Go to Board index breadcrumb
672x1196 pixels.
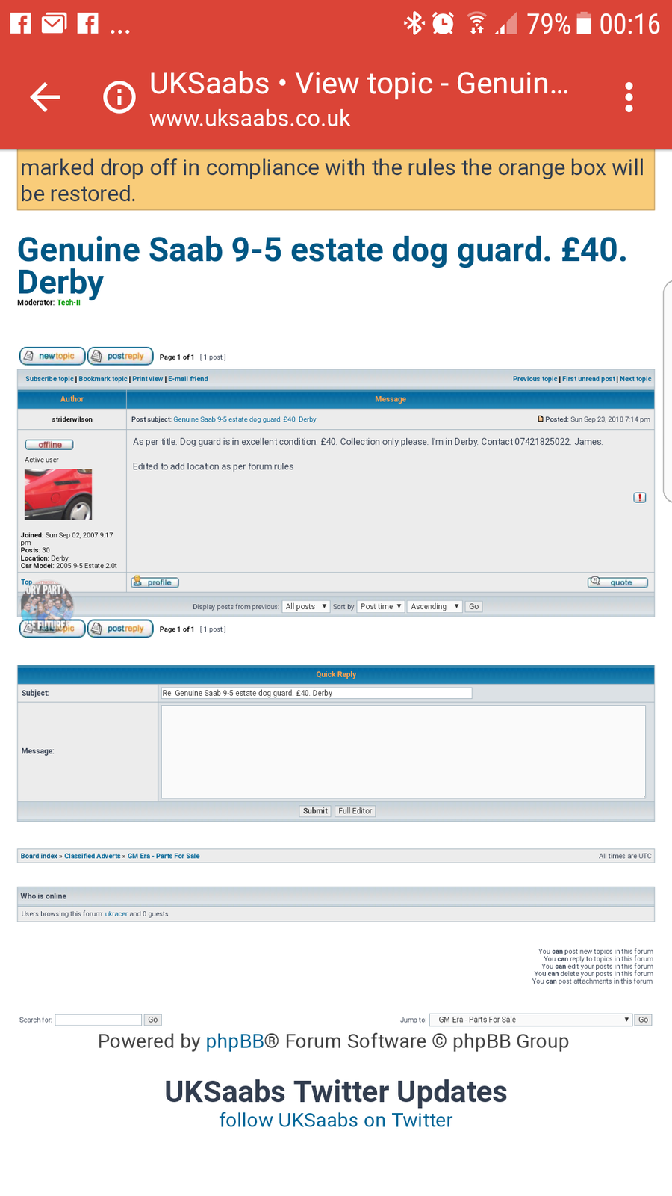tap(39, 856)
